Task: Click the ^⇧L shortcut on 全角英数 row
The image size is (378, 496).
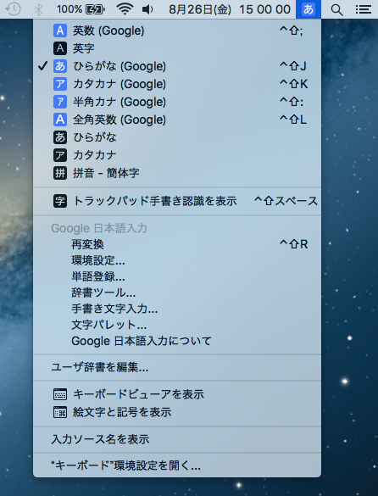Action: point(293,120)
